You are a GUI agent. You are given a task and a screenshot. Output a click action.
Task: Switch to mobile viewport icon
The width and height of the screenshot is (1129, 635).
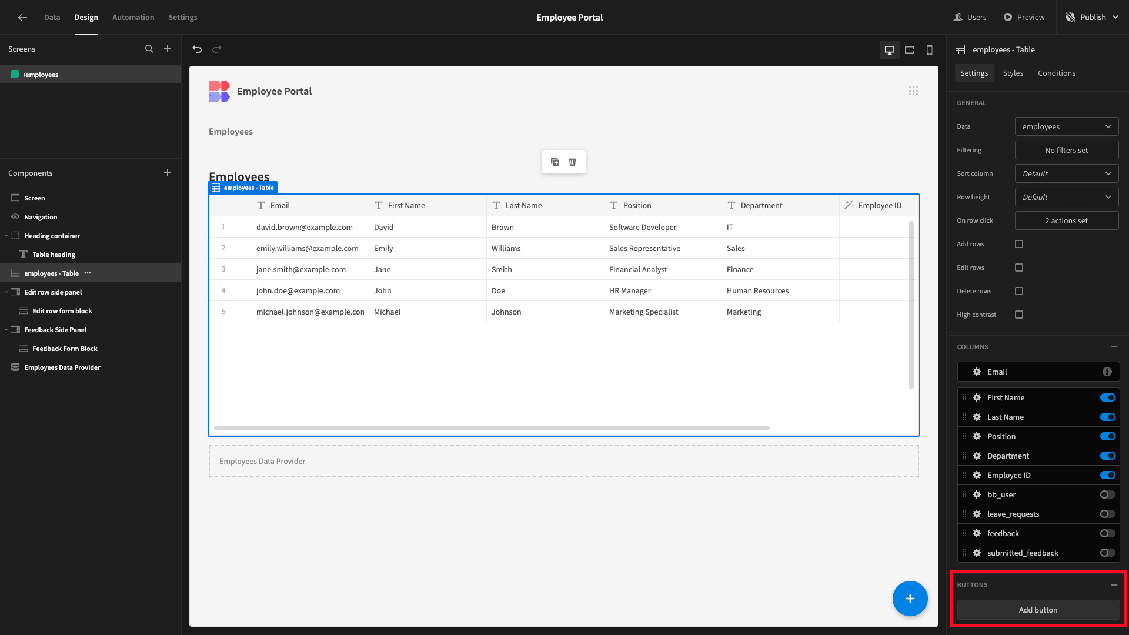click(929, 49)
